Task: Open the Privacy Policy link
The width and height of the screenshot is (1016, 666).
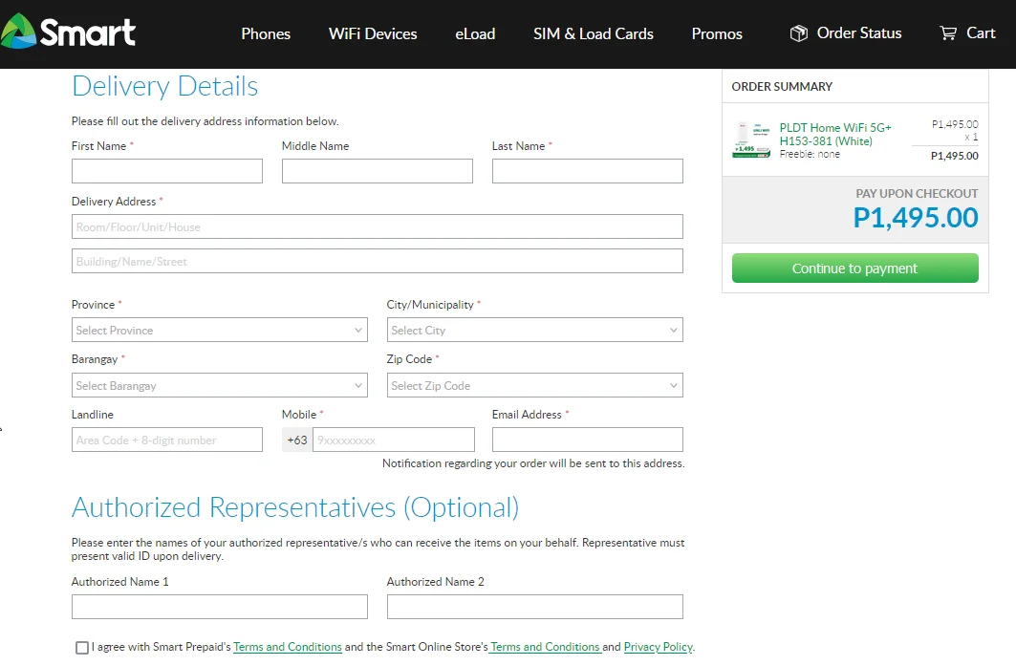Action: (658, 647)
